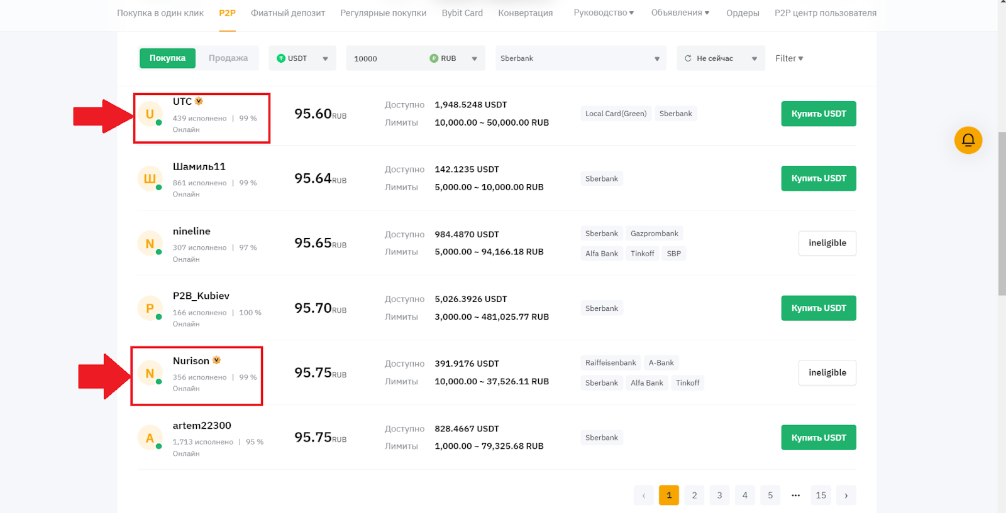This screenshot has width=1006, height=513.
Task: Open seller name Шамиль11 profile
Action: (x=199, y=166)
